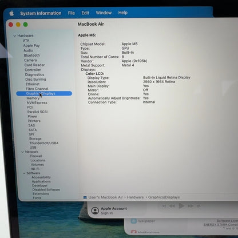
Task: Click the Apple Account avatar icon
Action: pyautogui.click(x=95, y=211)
